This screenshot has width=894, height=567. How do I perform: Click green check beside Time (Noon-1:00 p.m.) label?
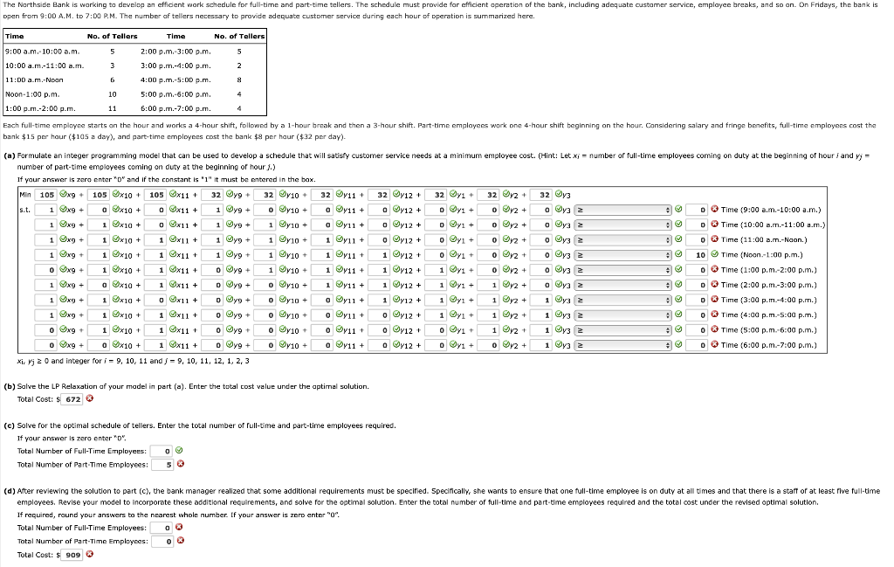[x=714, y=254]
